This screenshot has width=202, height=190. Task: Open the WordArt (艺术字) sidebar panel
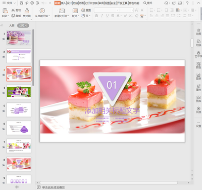(198, 54)
